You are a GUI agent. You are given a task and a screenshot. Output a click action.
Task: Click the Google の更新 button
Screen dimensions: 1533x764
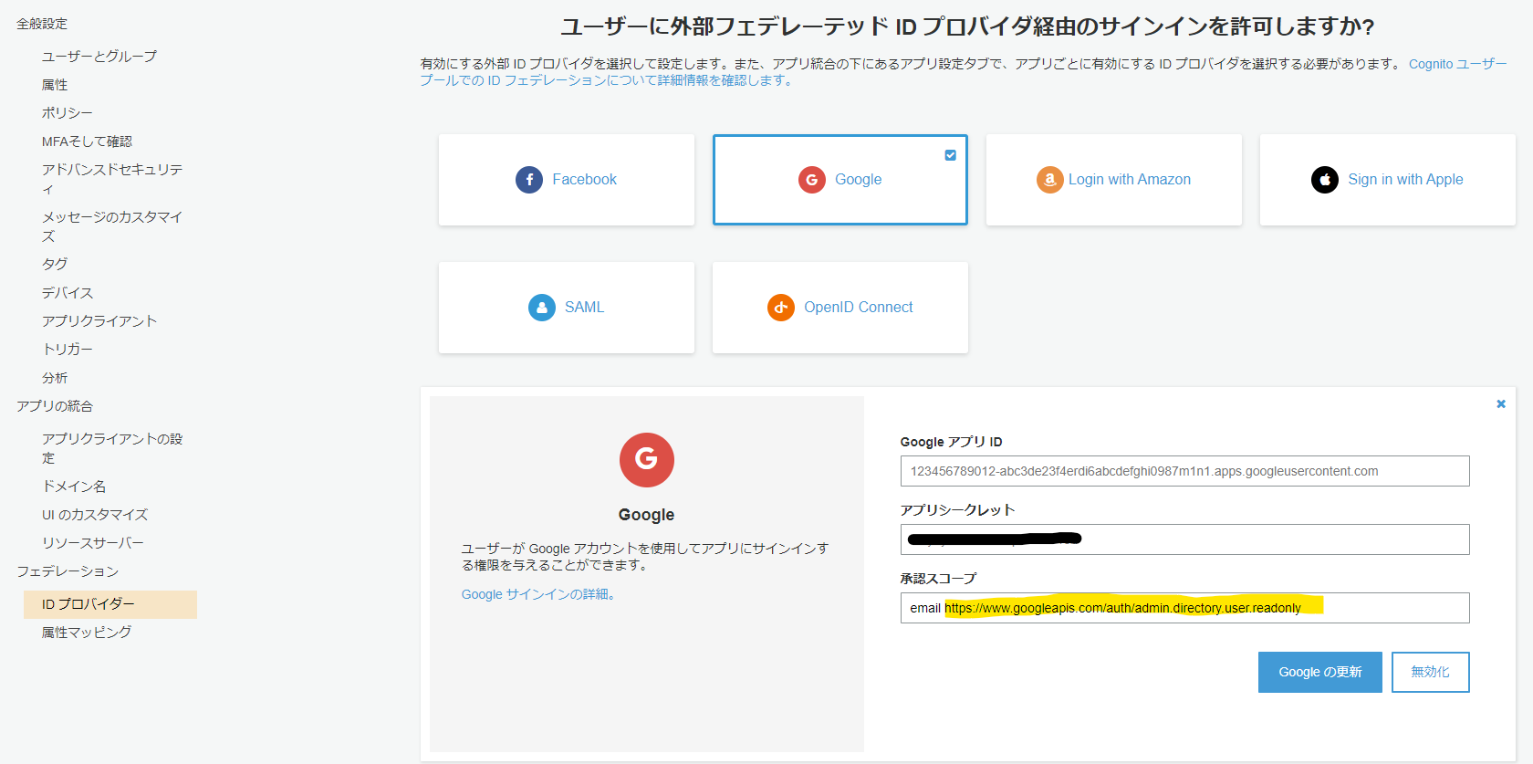pos(1320,672)
